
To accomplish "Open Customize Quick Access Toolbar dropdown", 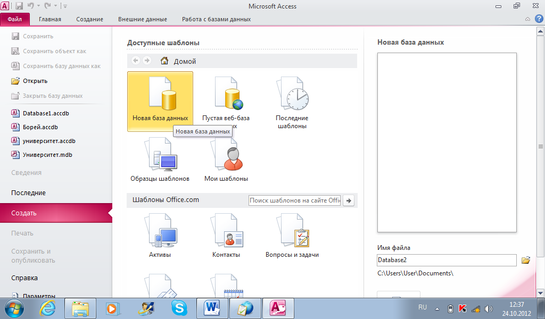I will [65, 6].
